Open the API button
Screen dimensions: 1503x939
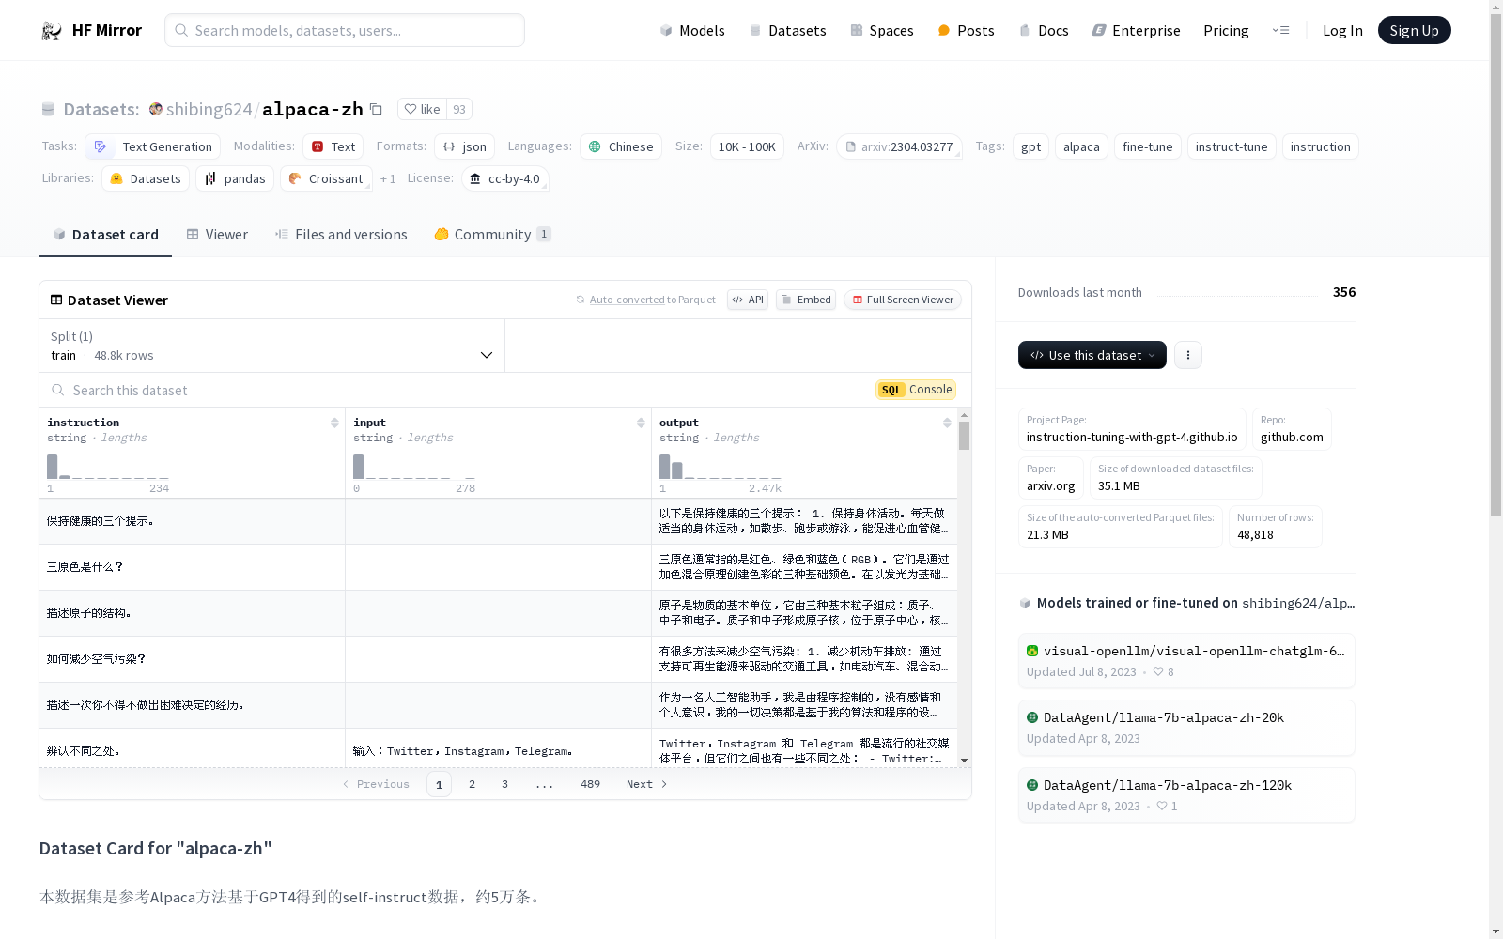[748, 300]
